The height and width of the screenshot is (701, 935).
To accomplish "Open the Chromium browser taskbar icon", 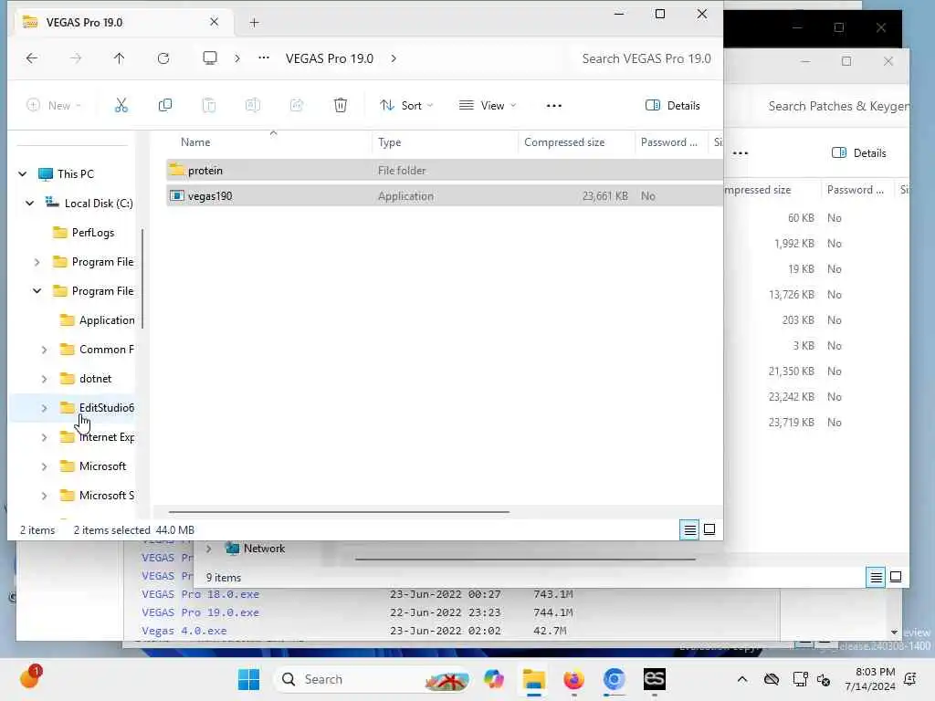I will coord(615,679).
